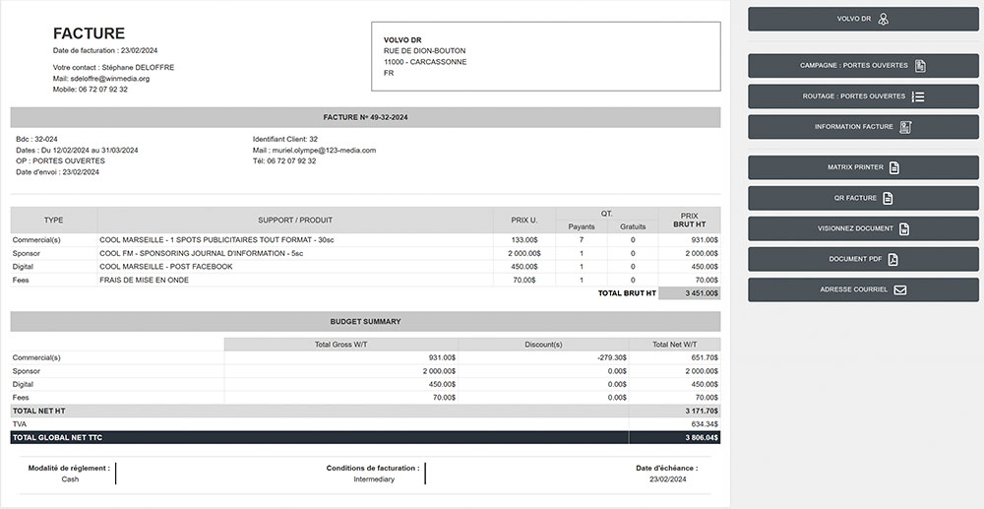
Task: Click the Facture N° 49-32-2024 header bar
Action: pyautogui.click(x=365, y=117)
